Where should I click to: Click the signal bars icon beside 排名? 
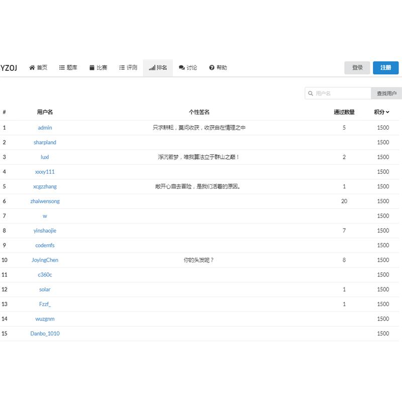point(152,68)
